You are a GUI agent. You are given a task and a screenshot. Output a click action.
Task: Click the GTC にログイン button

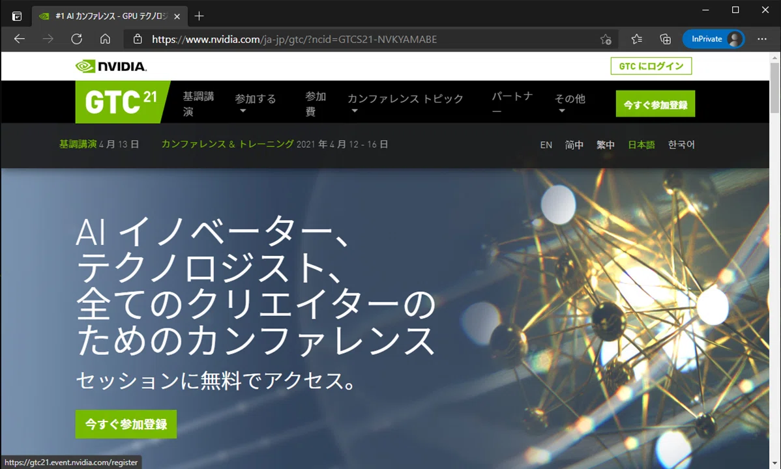click(651, 66)
